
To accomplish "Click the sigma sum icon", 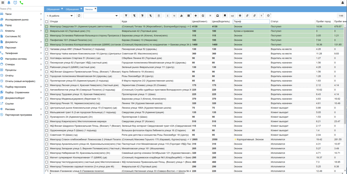I will pos(167,16).
